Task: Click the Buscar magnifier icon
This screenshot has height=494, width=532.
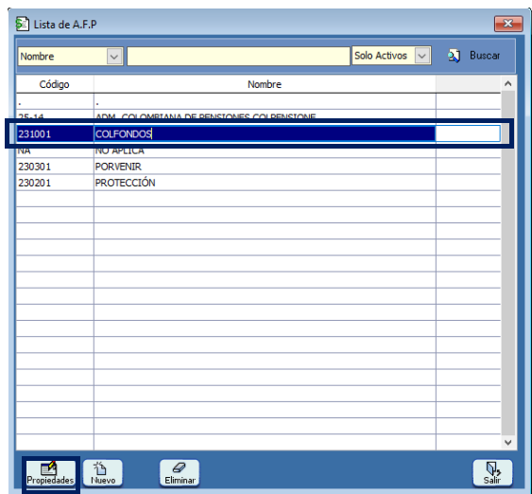Action: pos(454,56)
